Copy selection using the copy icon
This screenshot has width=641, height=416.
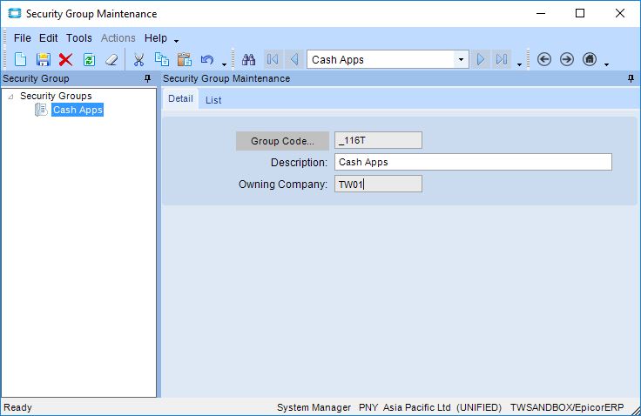[161, 60]
